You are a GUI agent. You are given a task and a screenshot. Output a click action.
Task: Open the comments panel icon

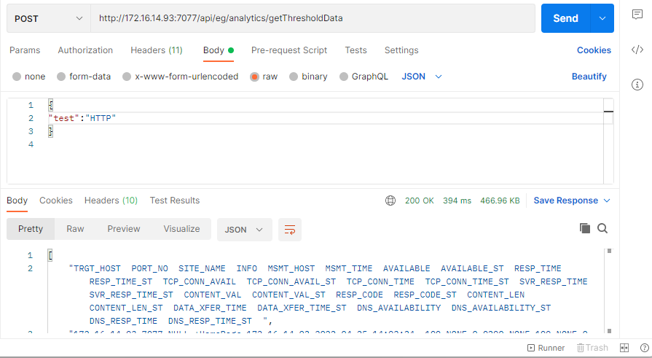click(637, 15)
